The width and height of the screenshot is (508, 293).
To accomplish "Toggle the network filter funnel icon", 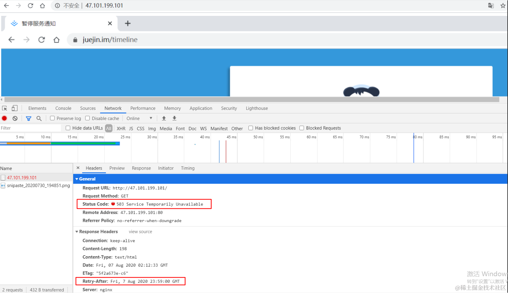I will tap(29, 118).
